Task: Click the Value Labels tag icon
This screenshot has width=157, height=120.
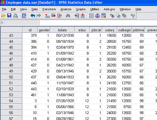Action: click(112, 16)
